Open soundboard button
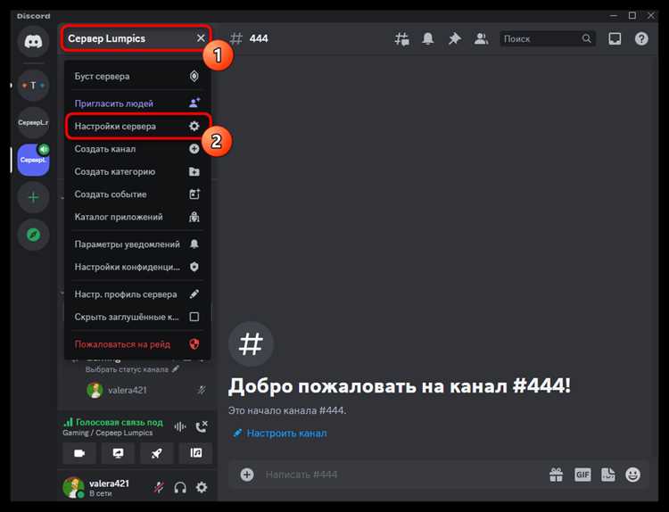This screenshot has width=669, height=512. [195, 453]
